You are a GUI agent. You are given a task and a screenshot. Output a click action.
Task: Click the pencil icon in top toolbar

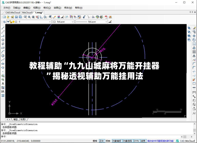[x=54, y=17]
